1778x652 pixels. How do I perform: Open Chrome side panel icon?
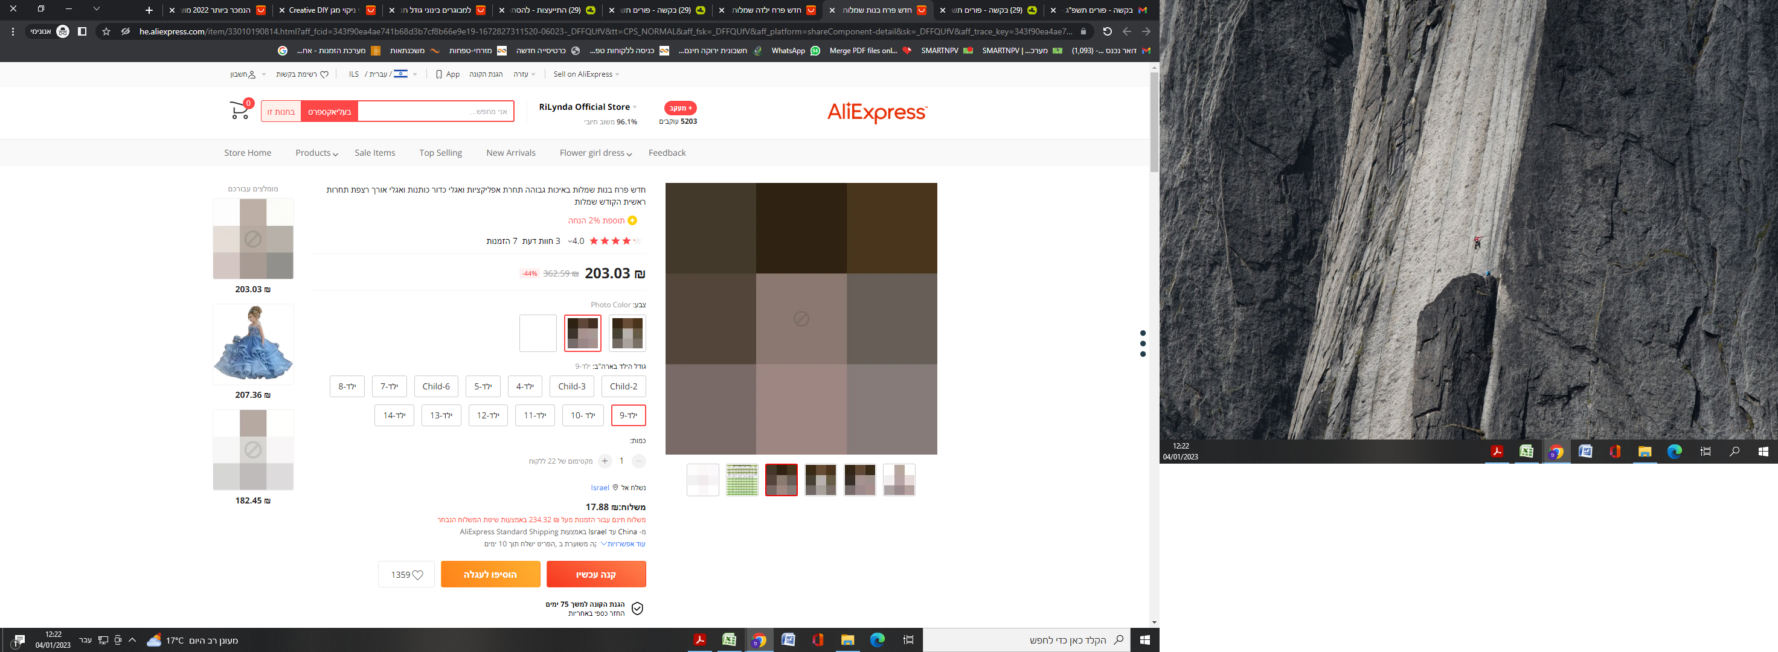[x=82, y=32]
